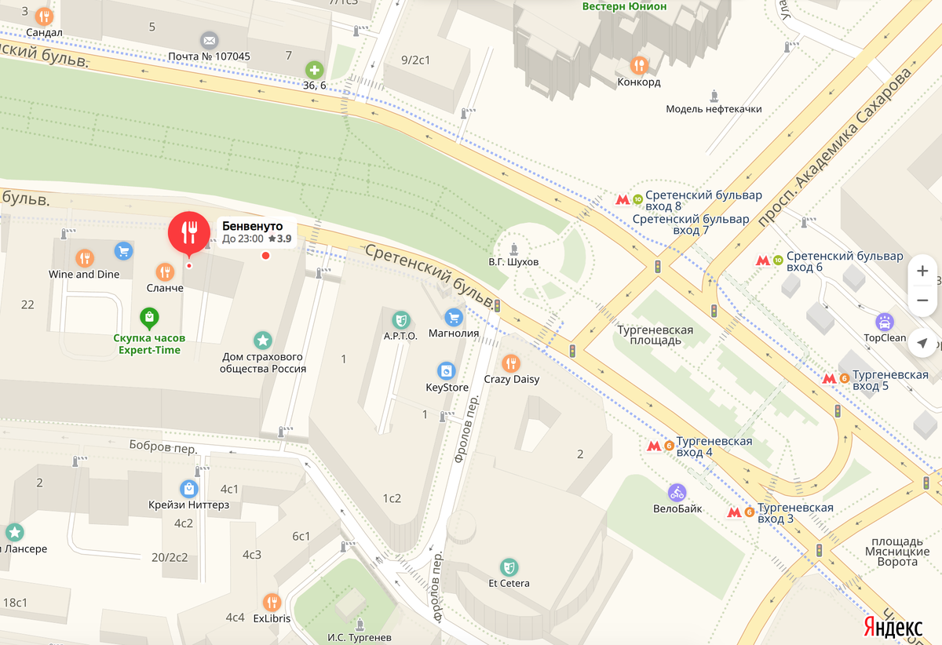Open the ВелоБайк bicycle rental marker
The height and width of the screenshot is (645, 942).
tap(677, 492)
